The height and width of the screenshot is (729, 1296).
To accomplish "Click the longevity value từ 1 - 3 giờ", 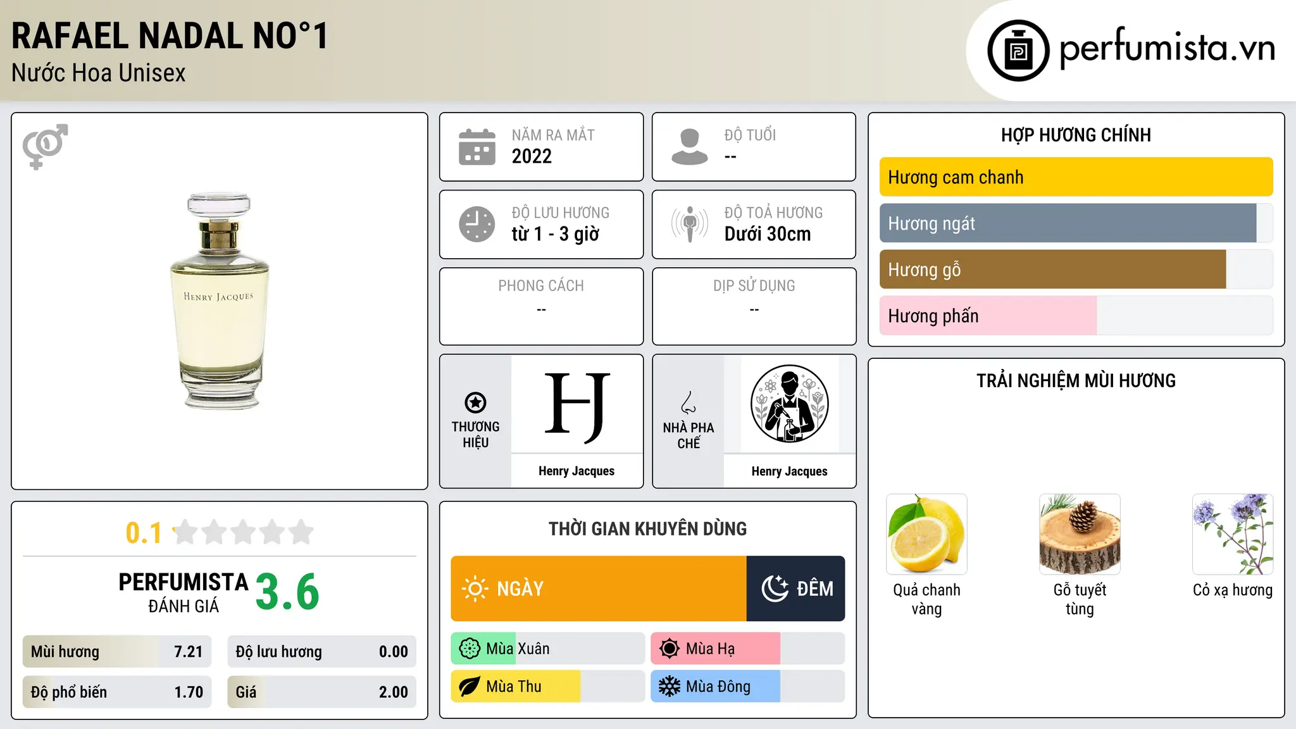I will [x=555, y=234].
